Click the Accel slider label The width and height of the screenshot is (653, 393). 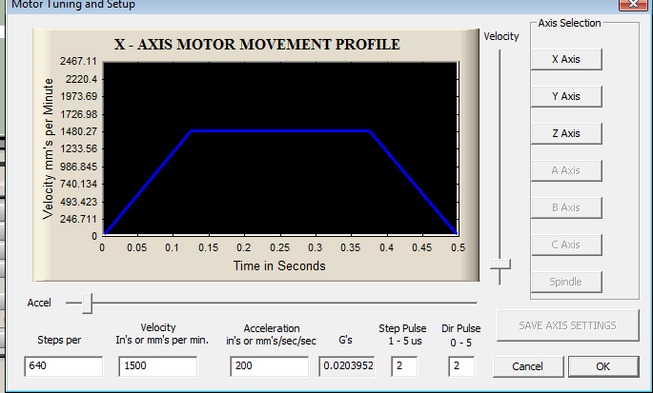(x=39, y=303)
